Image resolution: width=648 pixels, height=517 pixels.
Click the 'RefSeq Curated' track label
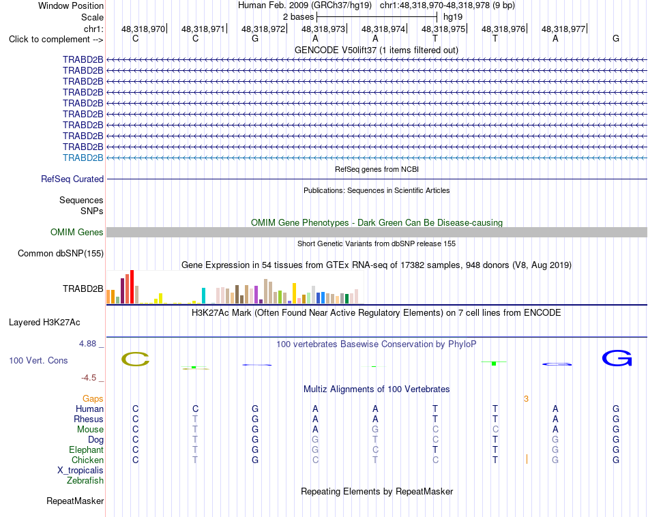pos(72,179)
